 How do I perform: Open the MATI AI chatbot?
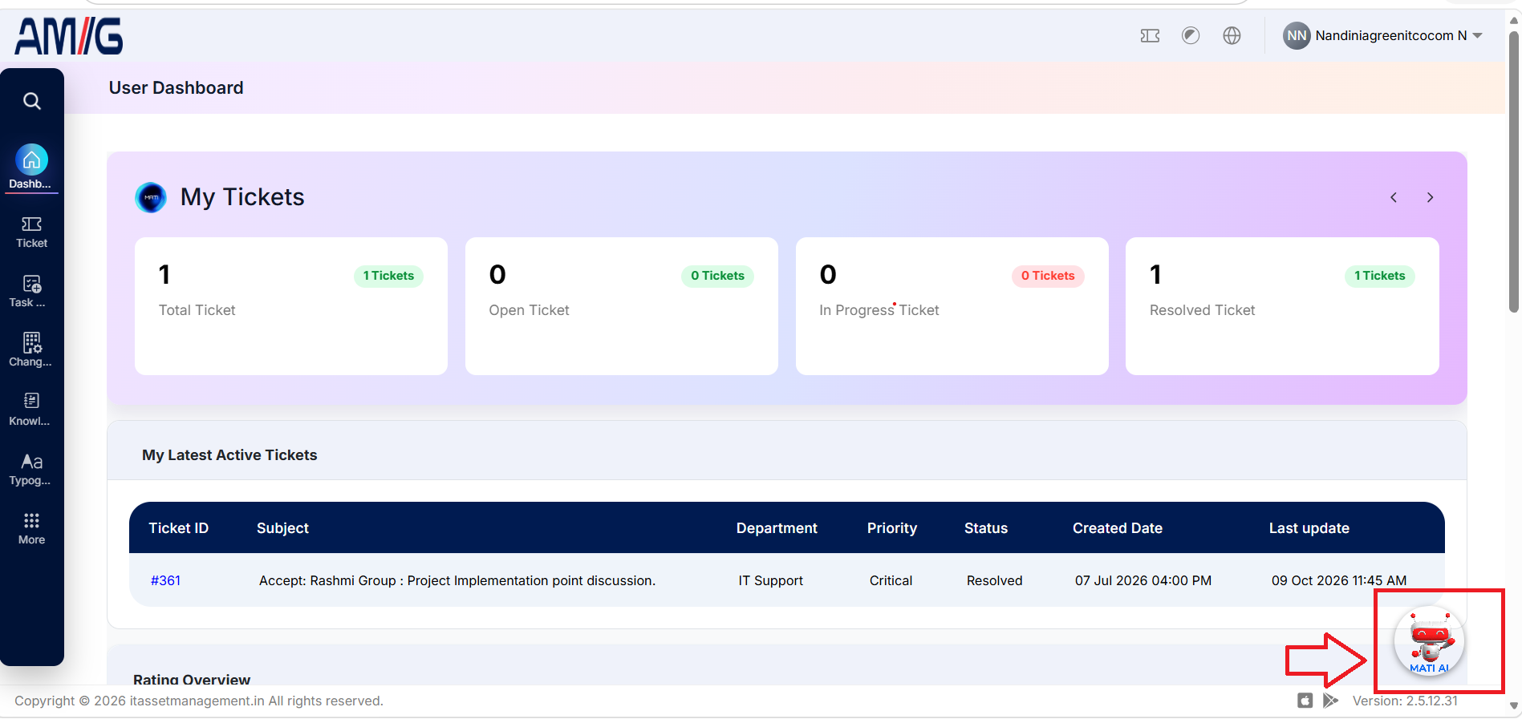tap(1430, 641)
